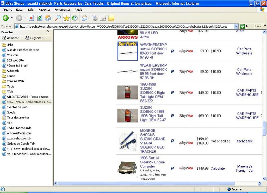Click the horizontal scrollbar right arrow
Viewport: 267px width, 193px height.
(260, 183)
